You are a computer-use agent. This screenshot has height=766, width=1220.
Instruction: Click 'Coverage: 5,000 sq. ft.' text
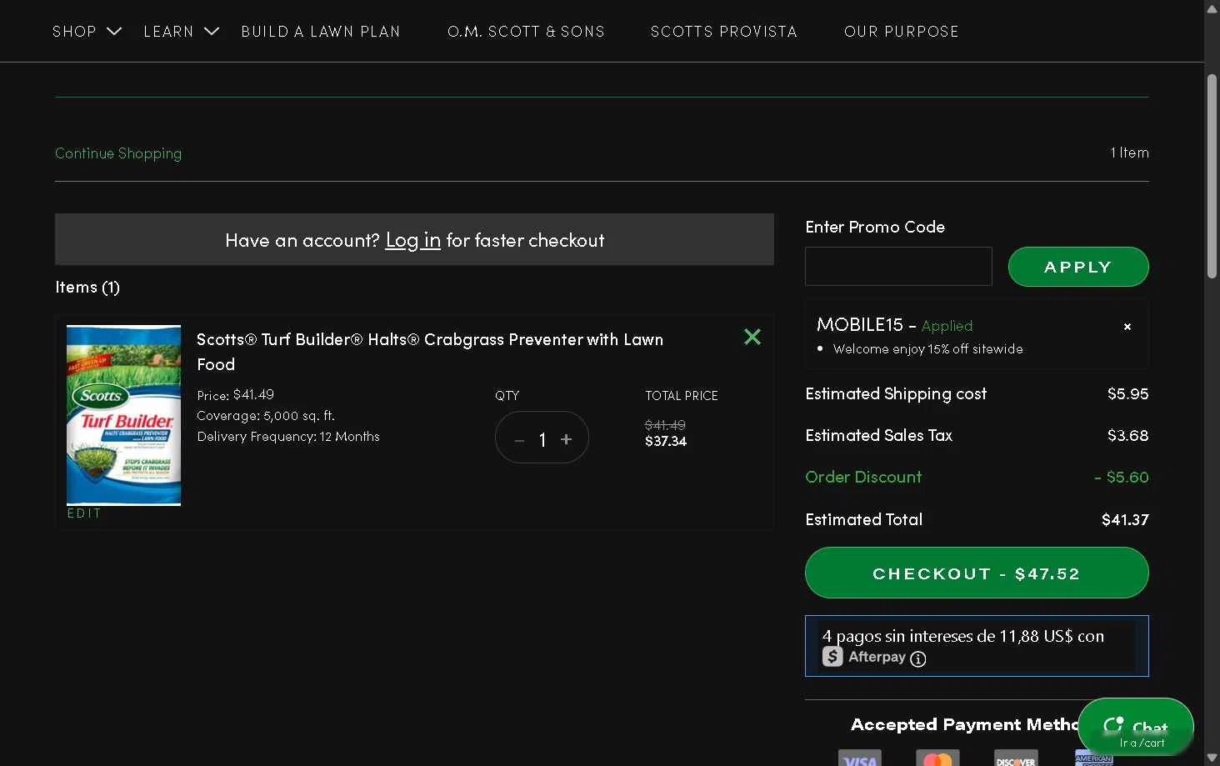click(266, 416)
